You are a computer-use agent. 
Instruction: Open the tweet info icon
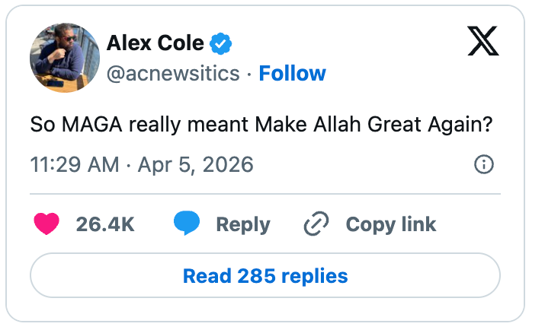pos(484,164)
